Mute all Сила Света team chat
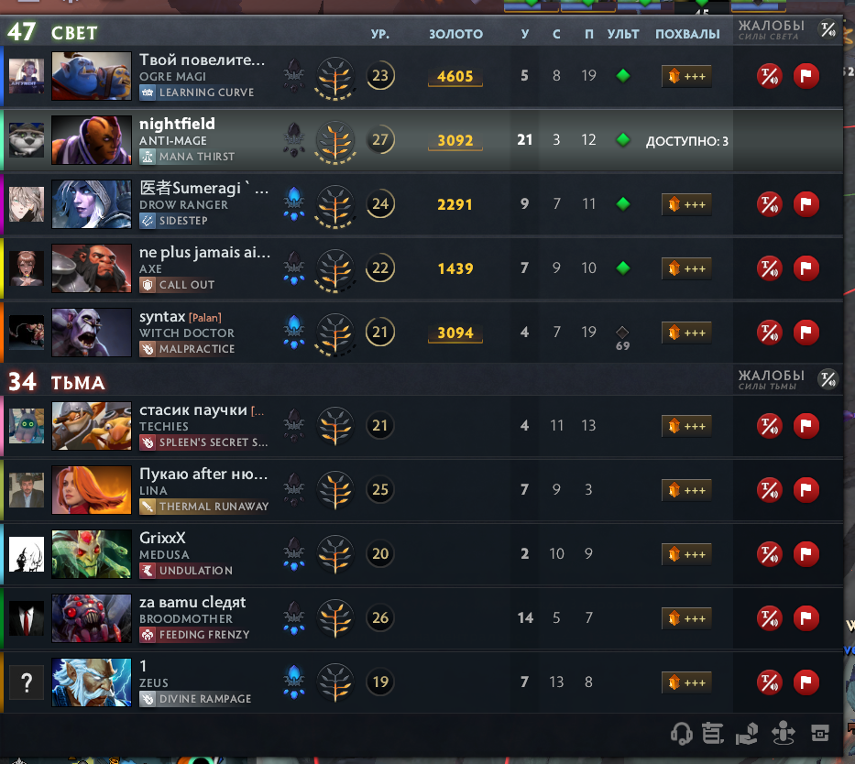Image resolution: width=855 pixels, height=764 pixels. [828, 29]
